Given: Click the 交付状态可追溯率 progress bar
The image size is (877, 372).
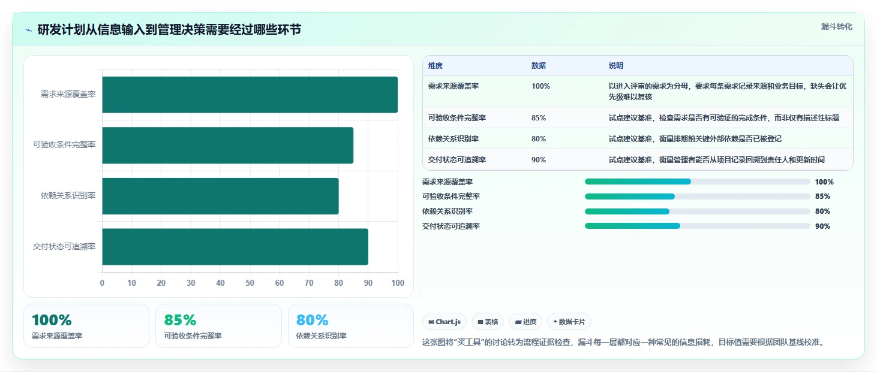Looking at the screenshot, I should 697,226.
